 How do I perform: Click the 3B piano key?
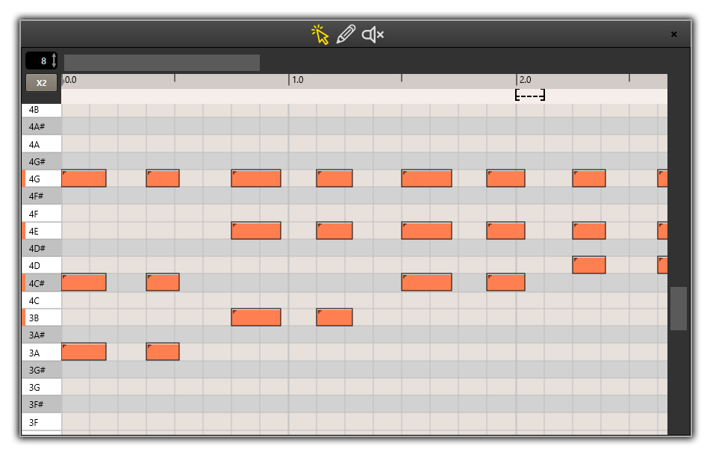pyautogui.click(x=42, y=318)
